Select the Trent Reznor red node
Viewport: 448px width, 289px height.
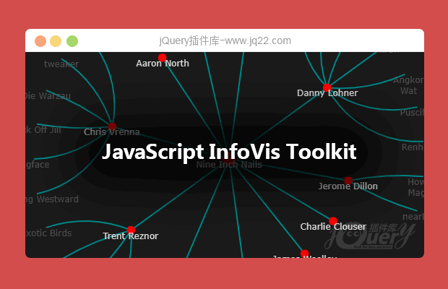131,230
